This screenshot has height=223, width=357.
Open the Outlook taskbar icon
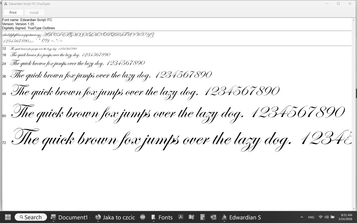[x=213, y=217]
